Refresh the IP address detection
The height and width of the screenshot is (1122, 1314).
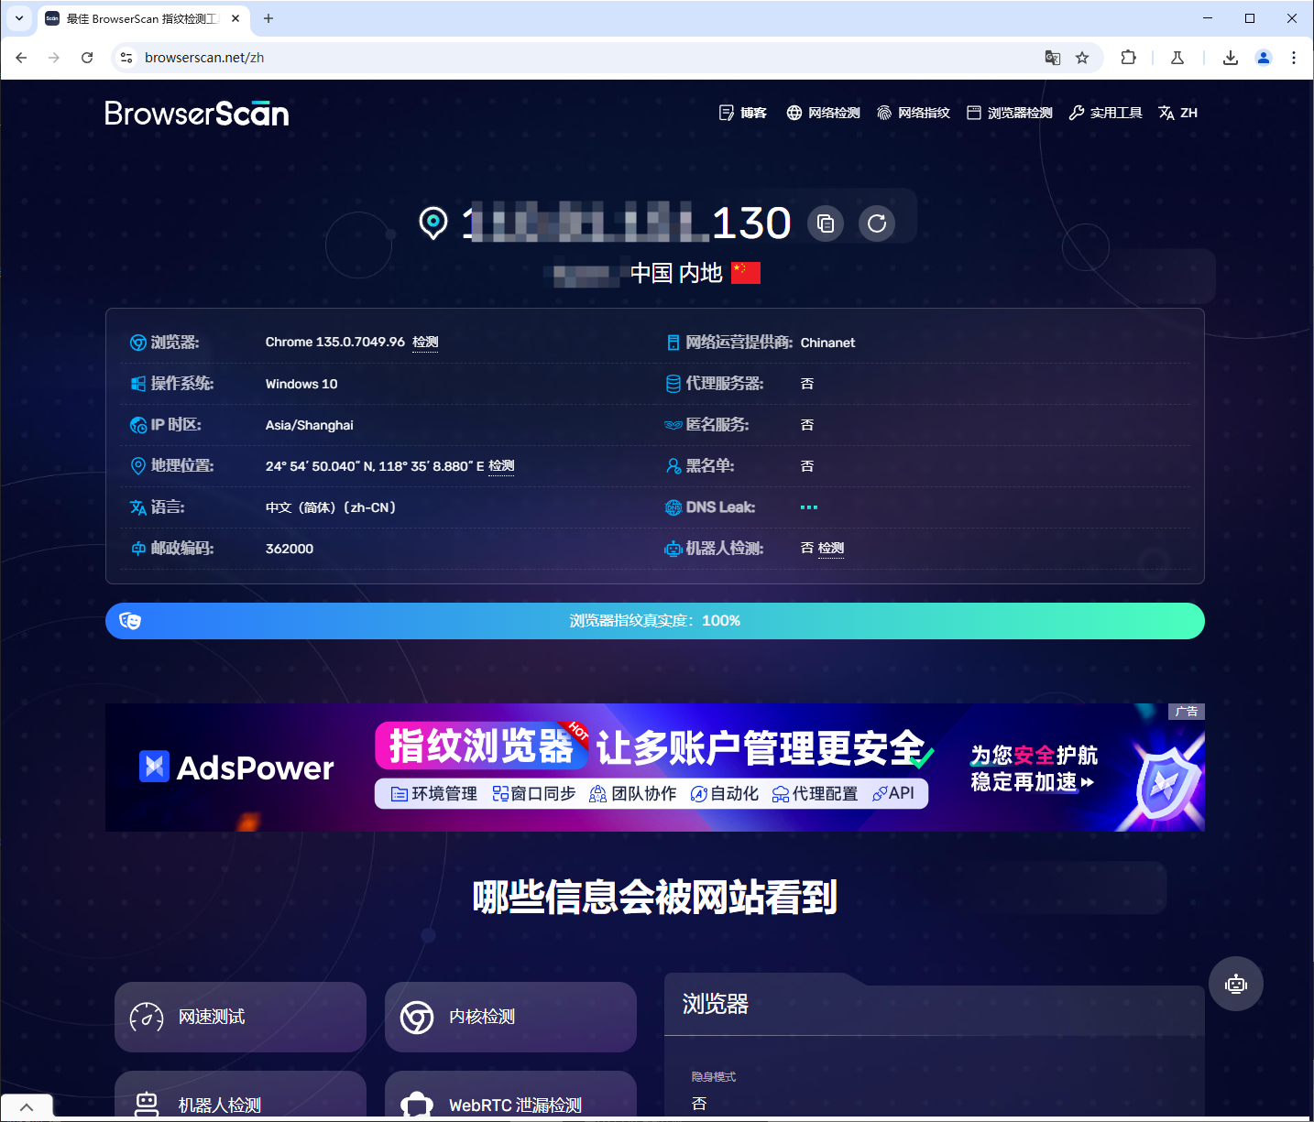(x=877, y=223)
